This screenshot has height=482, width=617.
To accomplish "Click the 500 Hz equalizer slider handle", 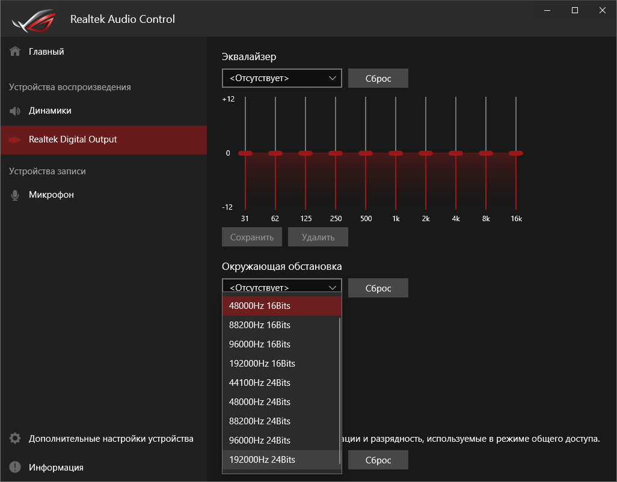I will tap(366, 153).
